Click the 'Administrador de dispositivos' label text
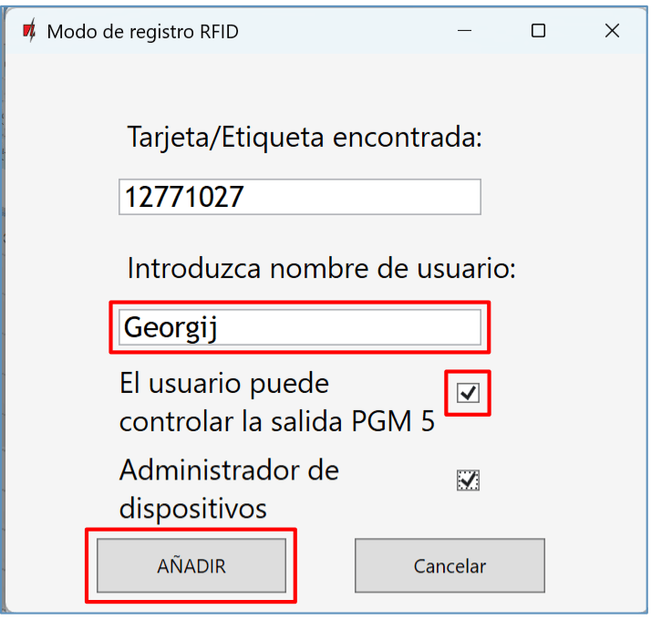The height and width of the screenshot is (620, 651). pos(229,471)
